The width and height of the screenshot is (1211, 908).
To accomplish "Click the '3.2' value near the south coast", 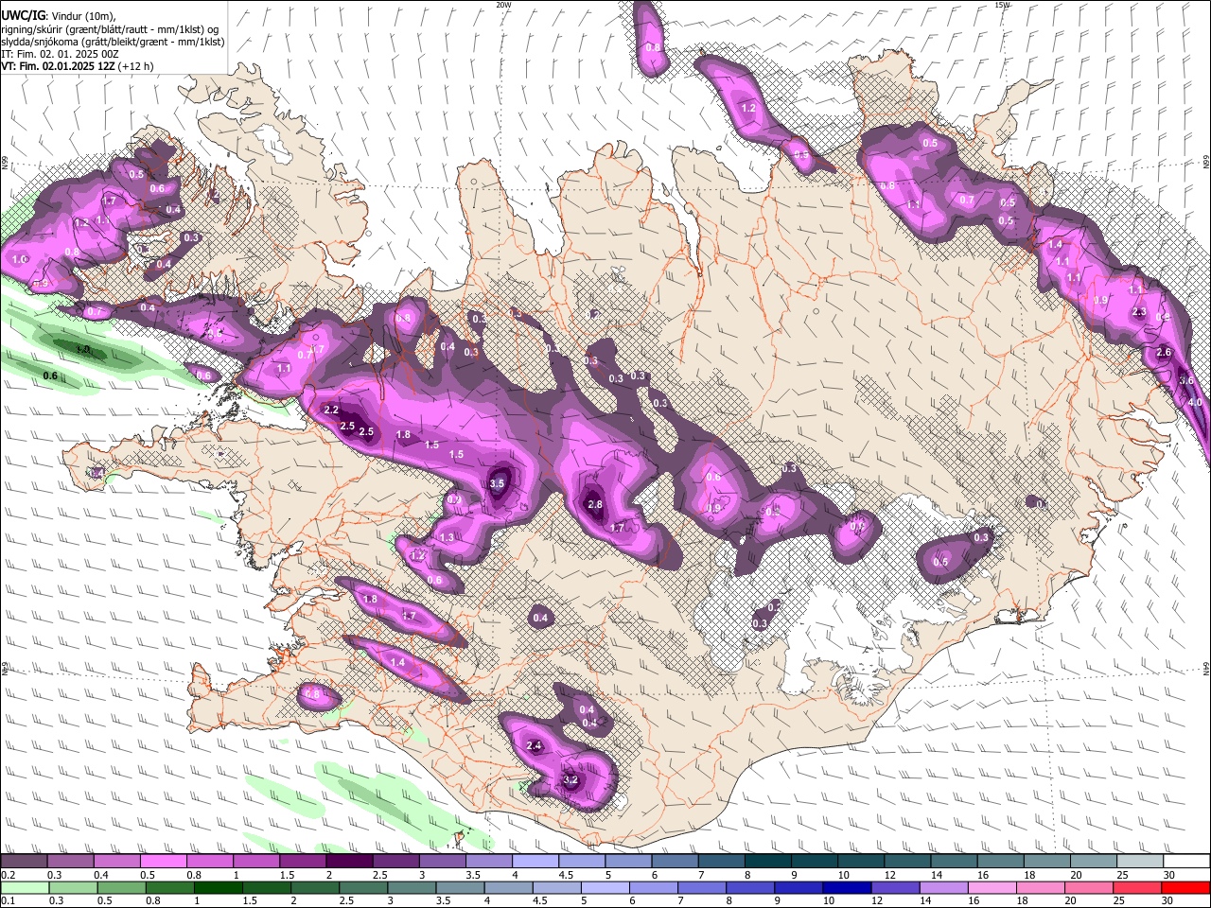I will [570, 780].
